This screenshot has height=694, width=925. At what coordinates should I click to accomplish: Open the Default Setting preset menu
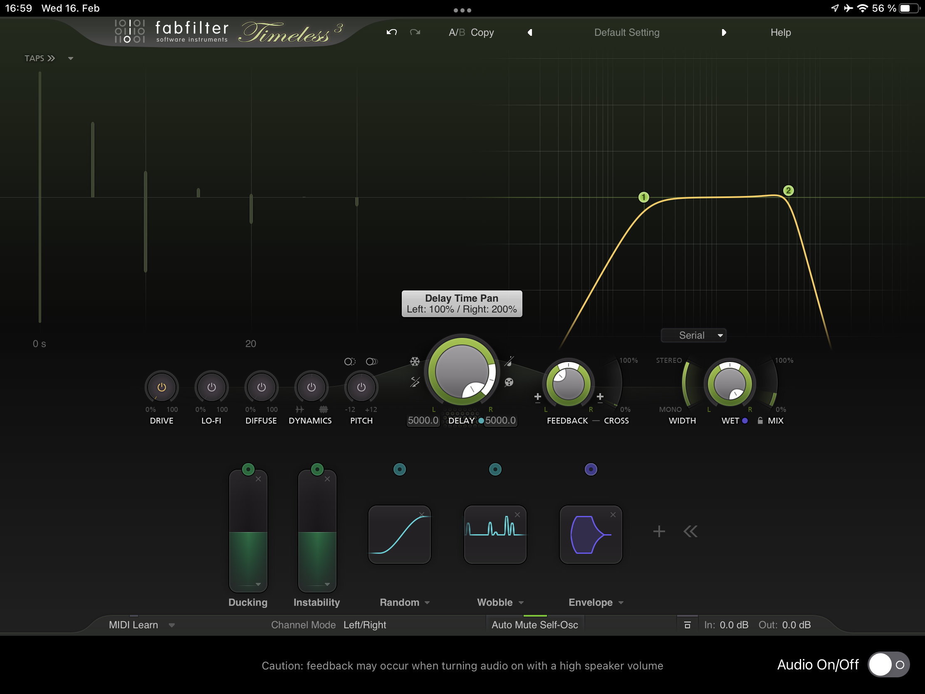(x=626, y=32)
